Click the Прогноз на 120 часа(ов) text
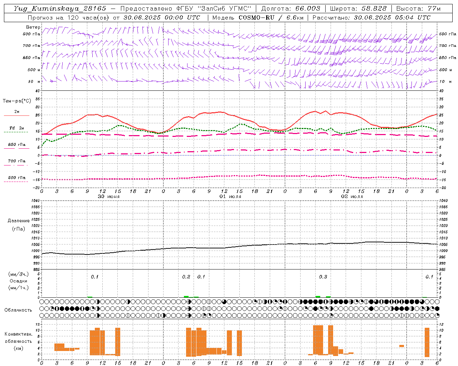 click(x=69, y=18)
